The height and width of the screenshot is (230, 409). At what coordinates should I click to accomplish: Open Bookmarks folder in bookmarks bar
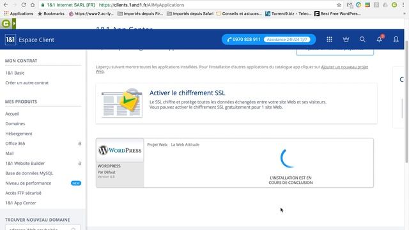point(51,13)
